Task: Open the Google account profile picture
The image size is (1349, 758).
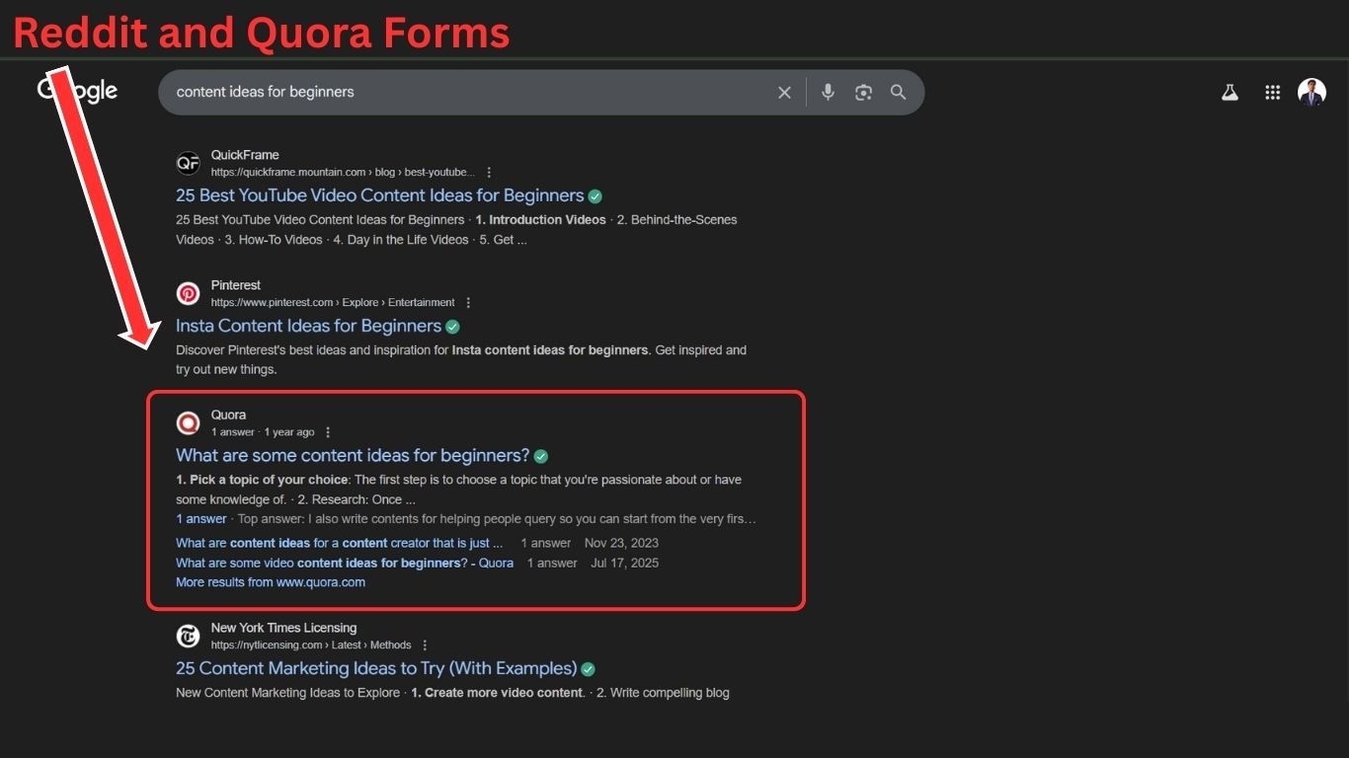Action: 1311,92
